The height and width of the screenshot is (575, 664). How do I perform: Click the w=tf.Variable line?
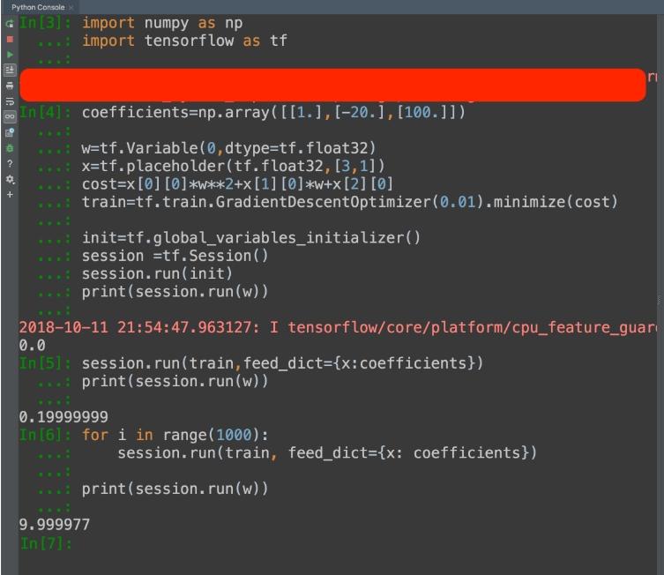(228, 148)
